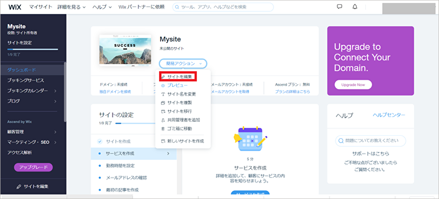Choose サイトを移行 from the dropdown
Viewport: 439px width, 199px height.
point(180,111)
